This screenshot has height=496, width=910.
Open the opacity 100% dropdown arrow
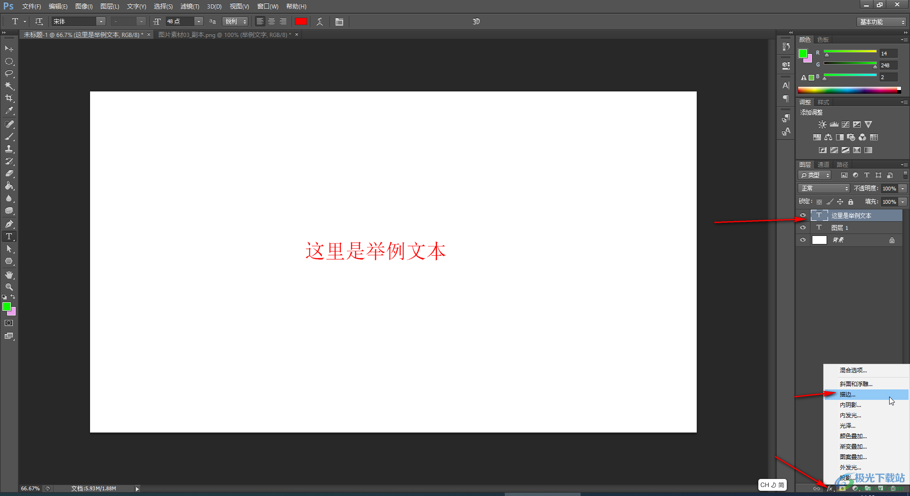coord(903,189)
